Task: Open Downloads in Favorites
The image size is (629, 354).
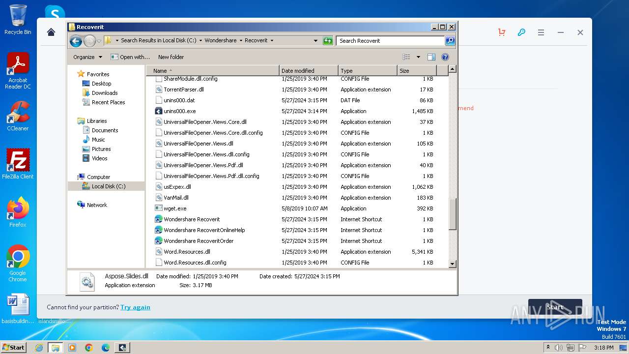Action: [105, 93]
